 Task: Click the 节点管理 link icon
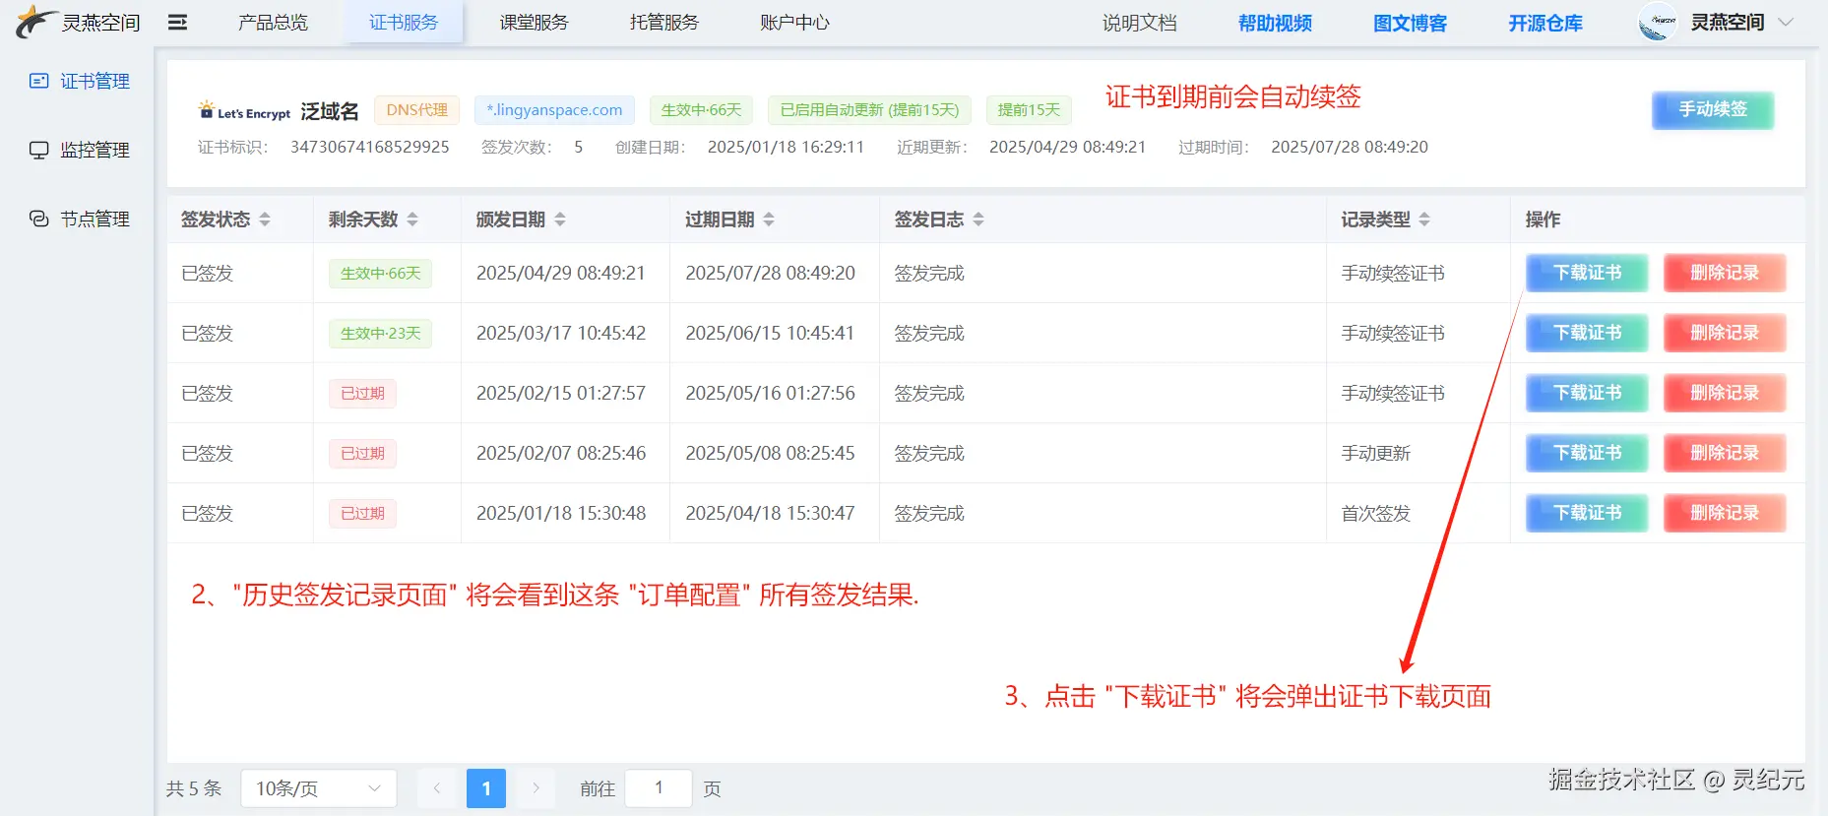(38, 219)
